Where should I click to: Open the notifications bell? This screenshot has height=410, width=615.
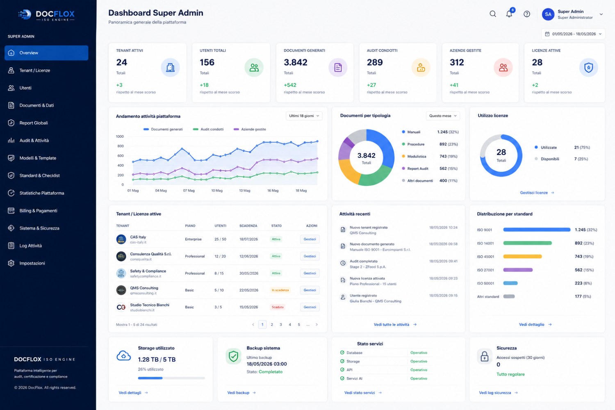coord(509,14)
